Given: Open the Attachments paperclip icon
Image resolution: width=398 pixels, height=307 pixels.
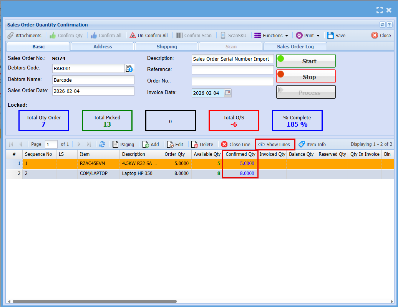Looking at the screenshot, I should (x=11, y=35).
